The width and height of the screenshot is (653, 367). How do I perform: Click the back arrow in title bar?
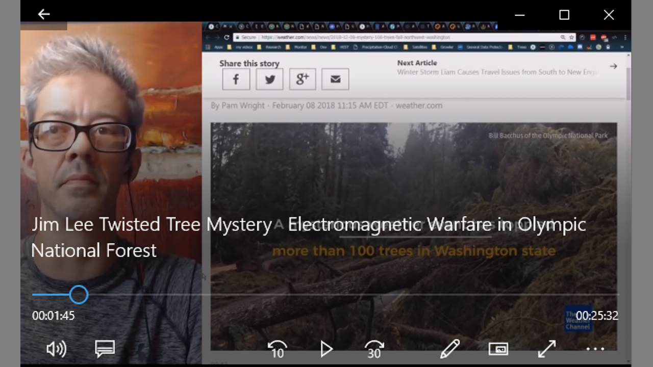point(44,15)
